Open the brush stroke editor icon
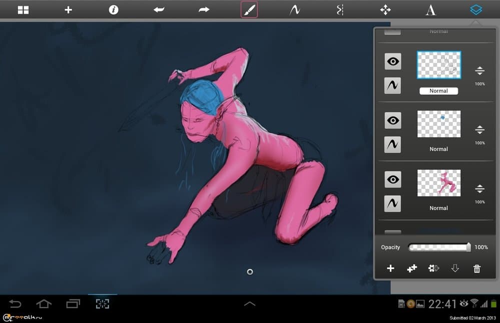Screen dimensions: 500x323 294,9
